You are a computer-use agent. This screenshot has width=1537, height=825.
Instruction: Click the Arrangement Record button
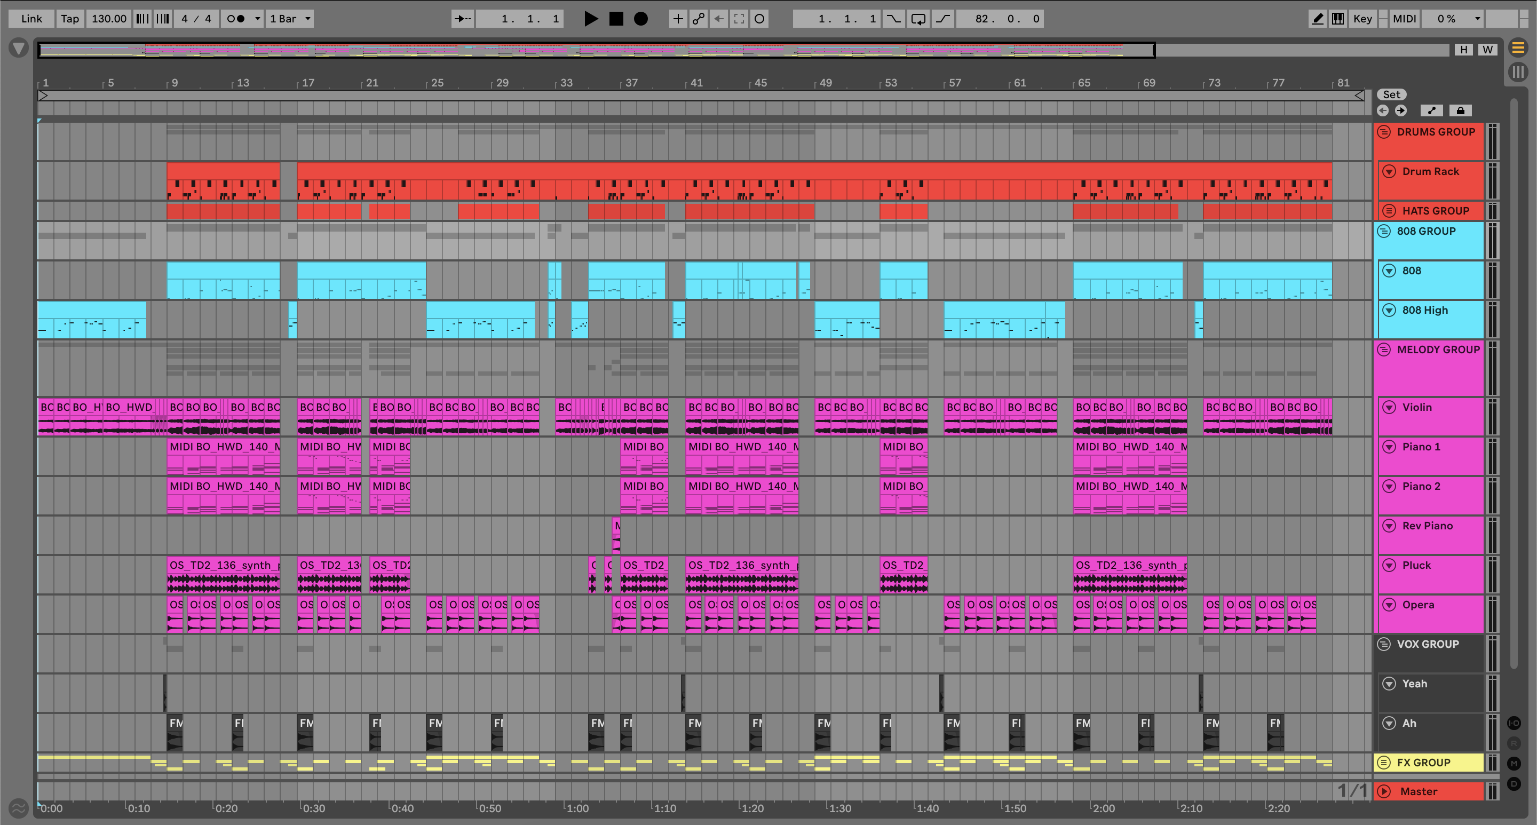[x=641, y=19]
